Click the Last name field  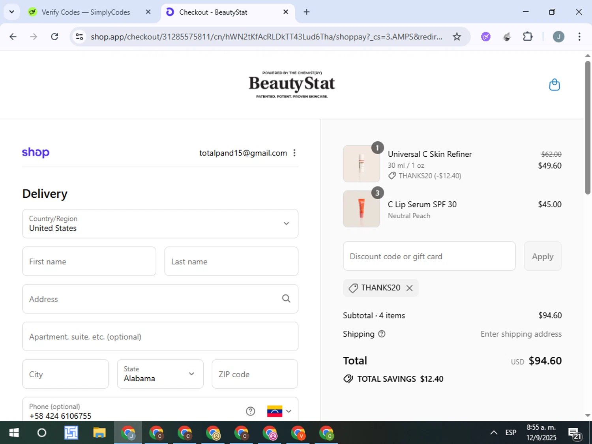(231, 261)
